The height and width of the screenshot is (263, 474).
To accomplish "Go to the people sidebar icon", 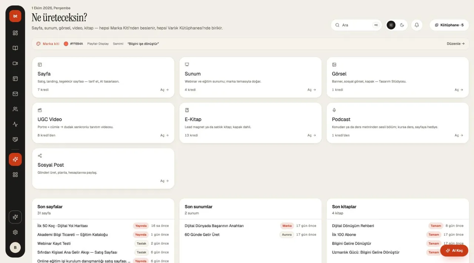I will click(x=15, y=109).
